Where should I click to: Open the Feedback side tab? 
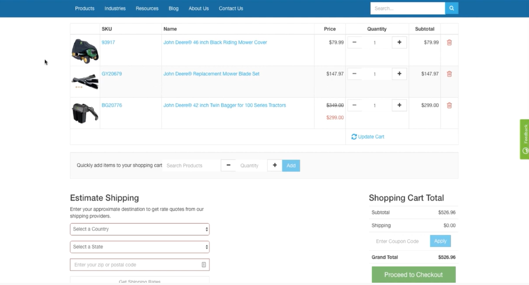click(x=525, y=139)
